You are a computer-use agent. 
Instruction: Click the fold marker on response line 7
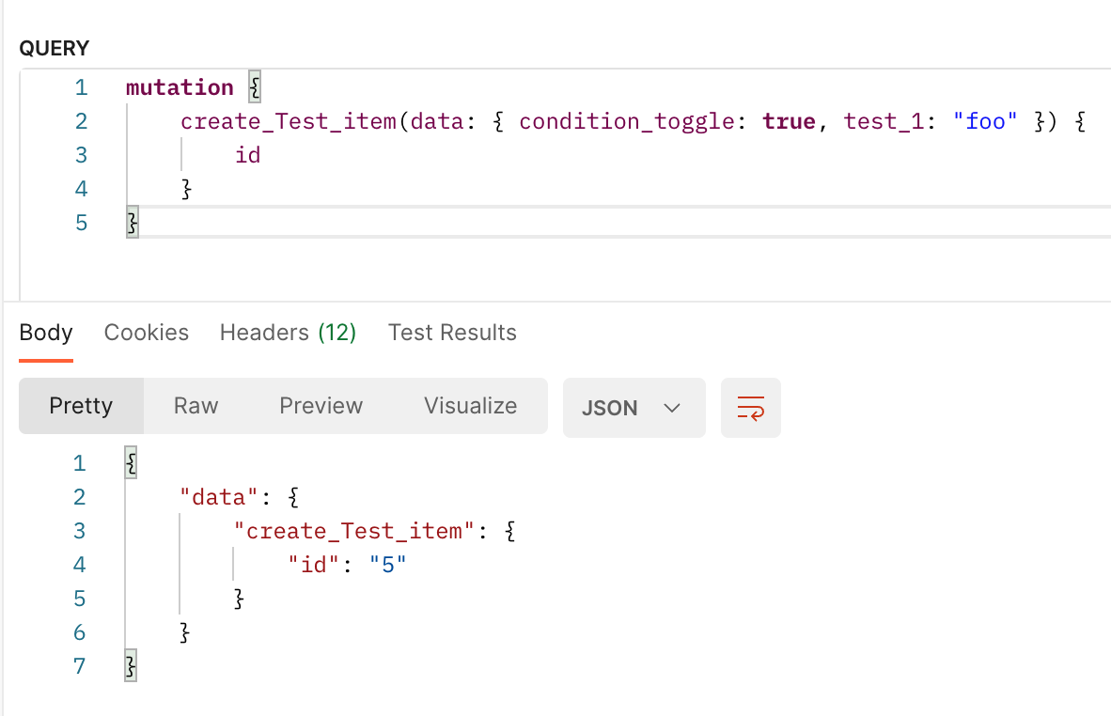130,665
